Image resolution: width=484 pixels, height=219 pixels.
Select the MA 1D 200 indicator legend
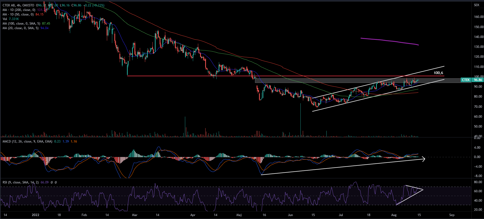click(19, 10)
